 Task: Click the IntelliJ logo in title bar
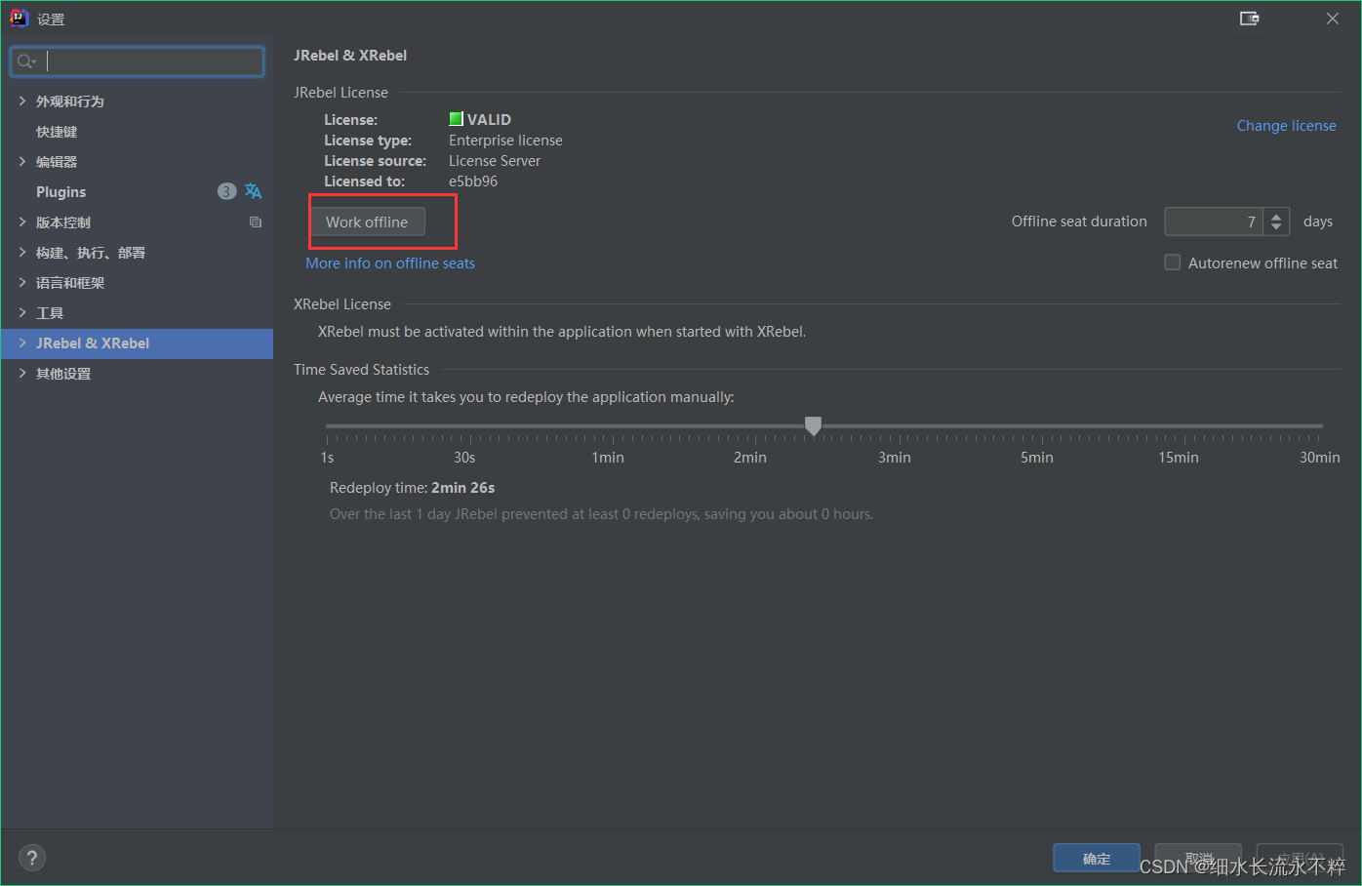pos(19,18)
